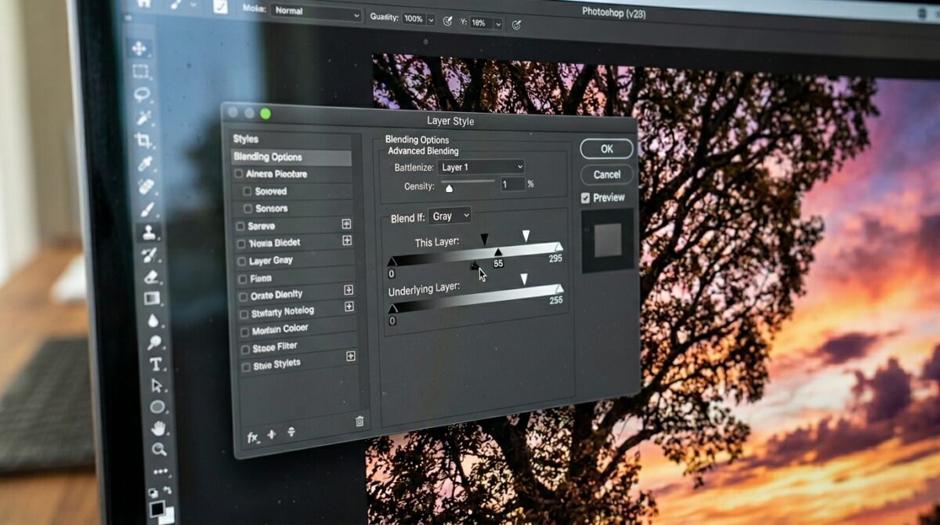
Task: Click the trash icon in Styles list
Action: (360, 421)
